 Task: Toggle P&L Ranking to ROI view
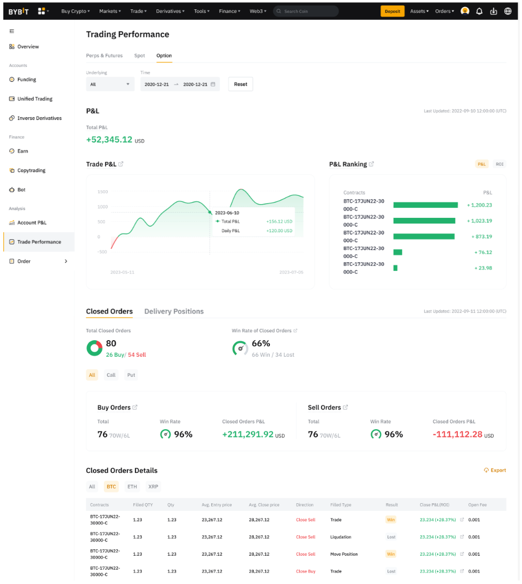point(499,164)
